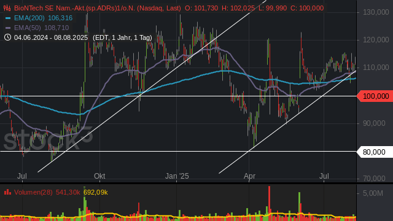393x221 pixels.
Task: Click the 70,000 price axis label
Action: (x=374, y=179)
